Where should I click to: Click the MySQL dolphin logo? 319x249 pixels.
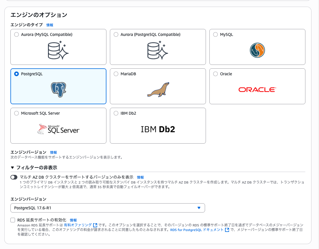(x=257, y=50)
